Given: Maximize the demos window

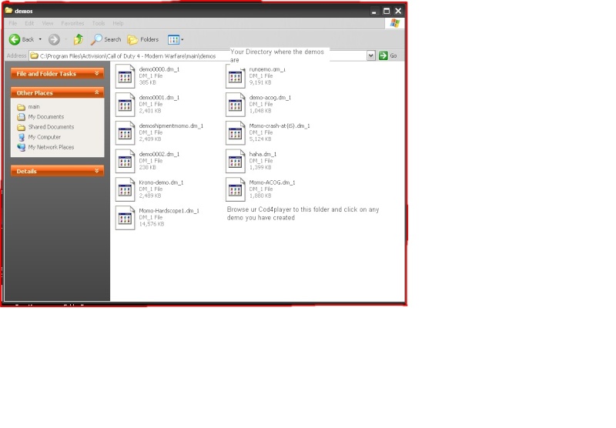Looking at the screenshot, I should click(387, 11).
